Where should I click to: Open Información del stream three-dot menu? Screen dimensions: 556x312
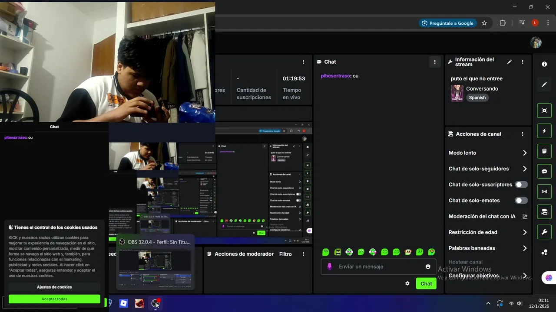[523, 62]
